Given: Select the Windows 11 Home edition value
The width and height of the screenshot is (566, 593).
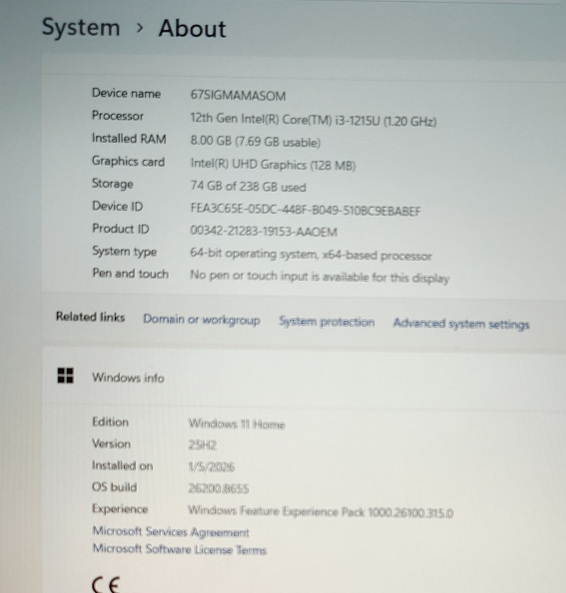Looking at the screenshot, I should [x=237, y=424].
